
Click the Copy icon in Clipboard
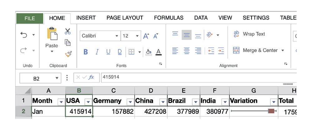coord(67,42)
